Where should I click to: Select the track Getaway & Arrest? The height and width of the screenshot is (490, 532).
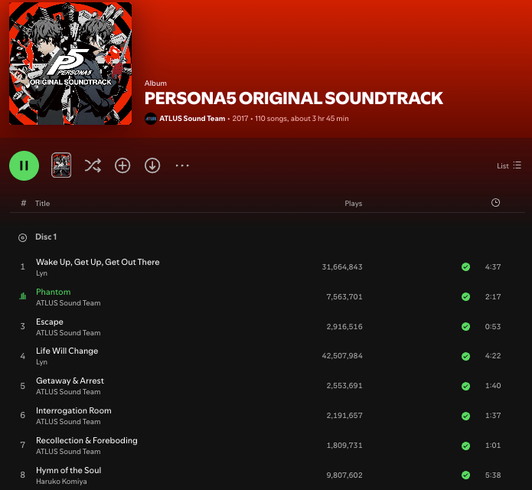(70, 381)
